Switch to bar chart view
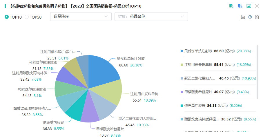263x139 pixels. tap(243, 17)
